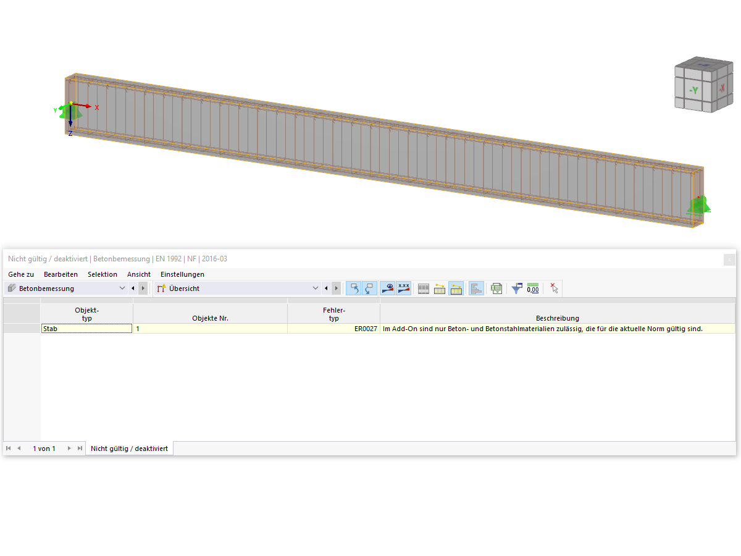This screenshot has height=556, width=741.
Task: Click the blue Z axis arrow
Action: [70, 116]
